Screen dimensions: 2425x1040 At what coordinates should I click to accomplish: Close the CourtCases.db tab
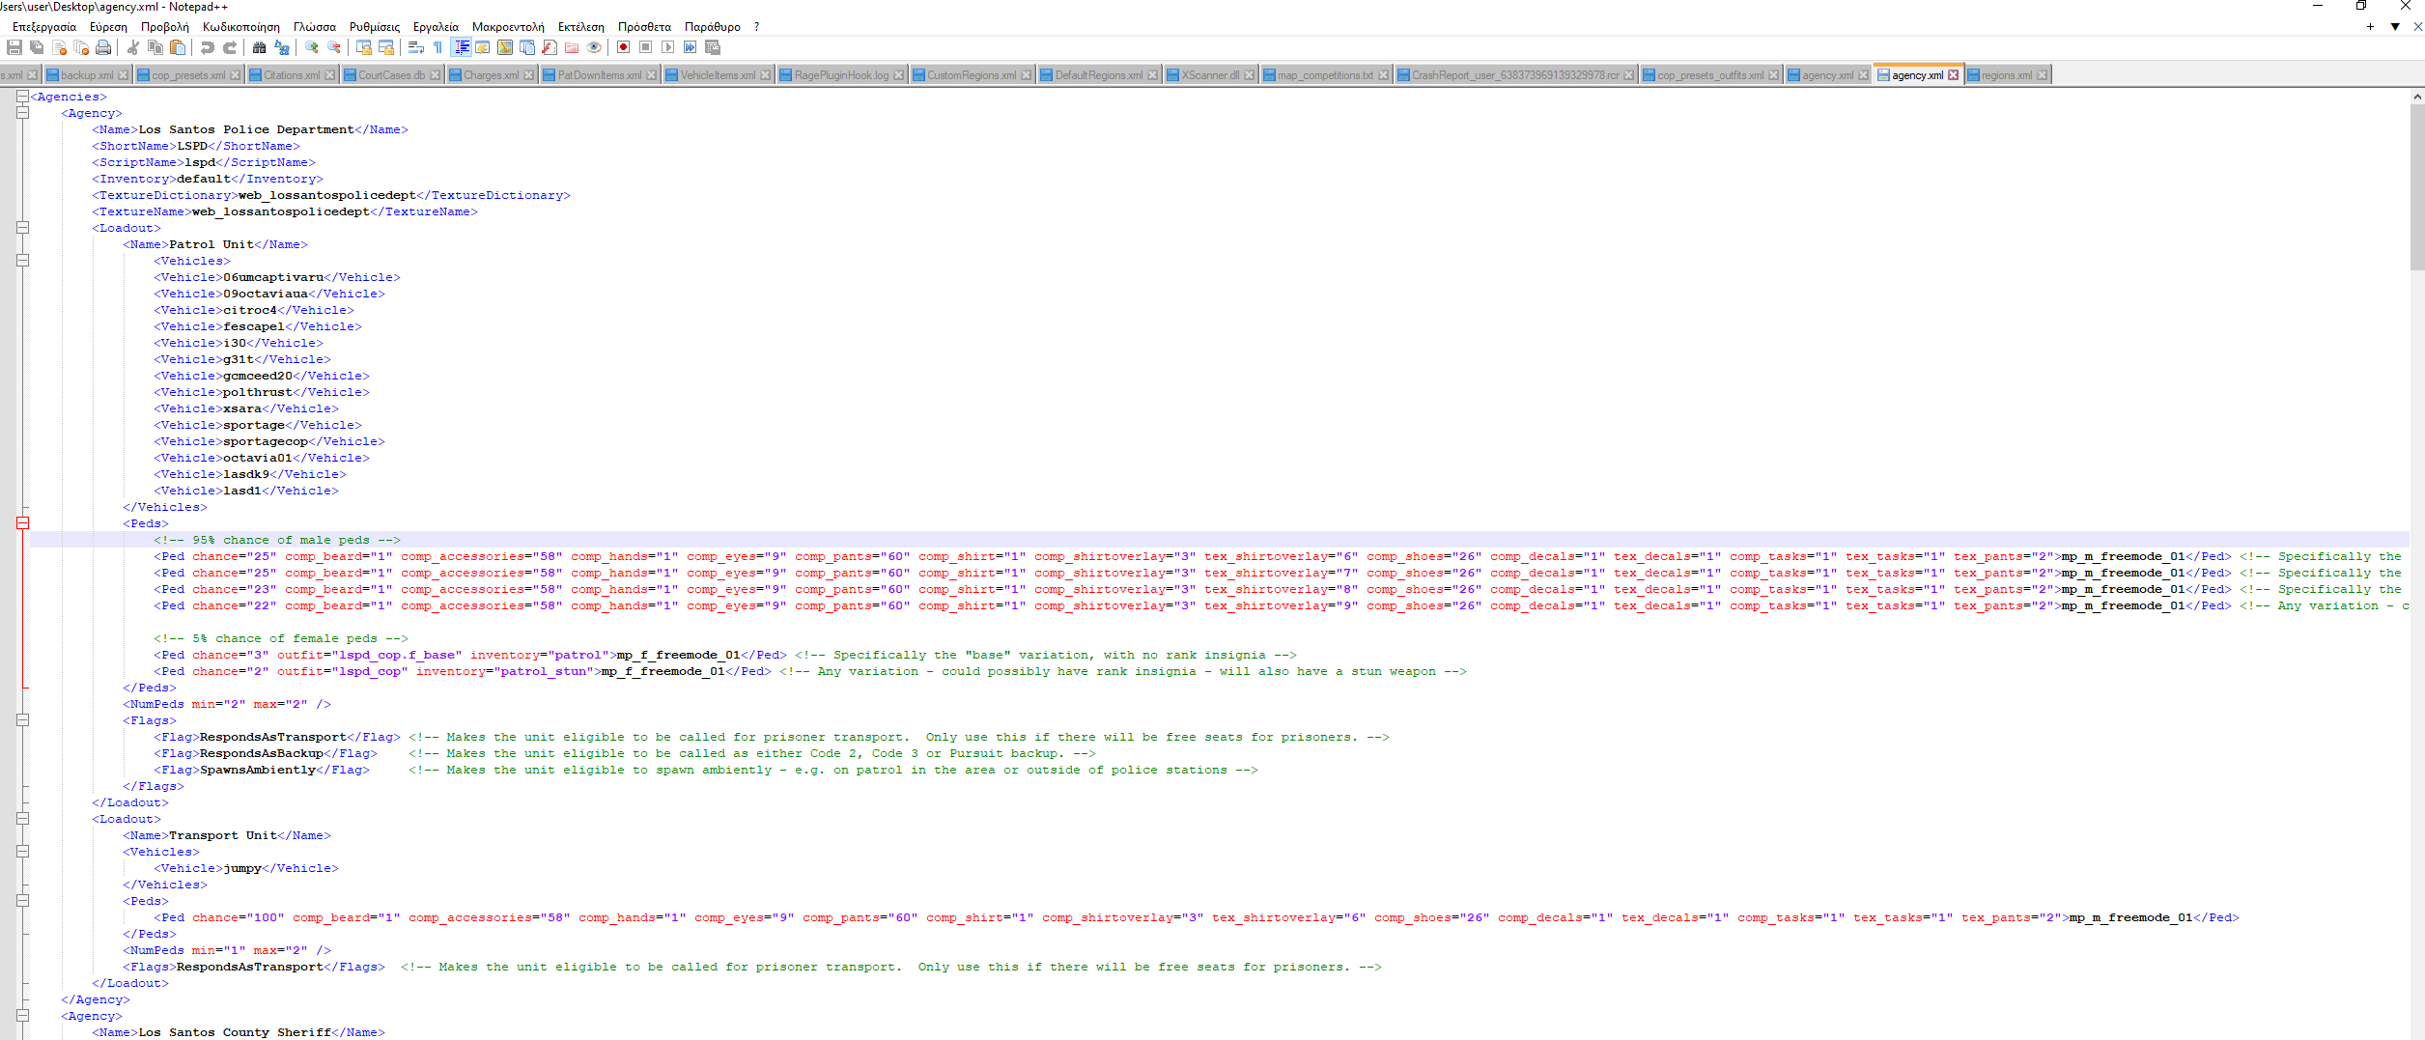pos(435,75)
